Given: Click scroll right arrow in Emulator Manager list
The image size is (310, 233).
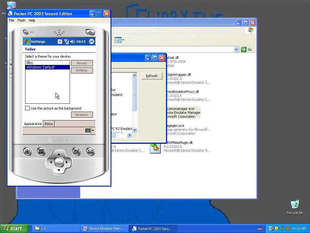Looking at the screenshot, I should pos(130,135).
